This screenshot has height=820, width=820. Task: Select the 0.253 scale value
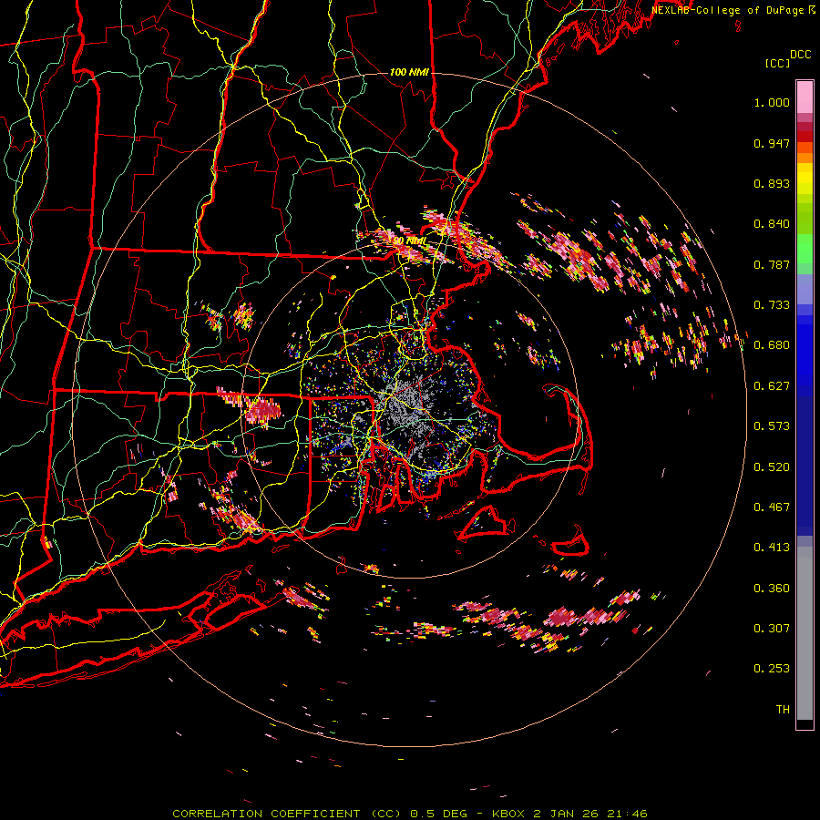pos(772,669)
